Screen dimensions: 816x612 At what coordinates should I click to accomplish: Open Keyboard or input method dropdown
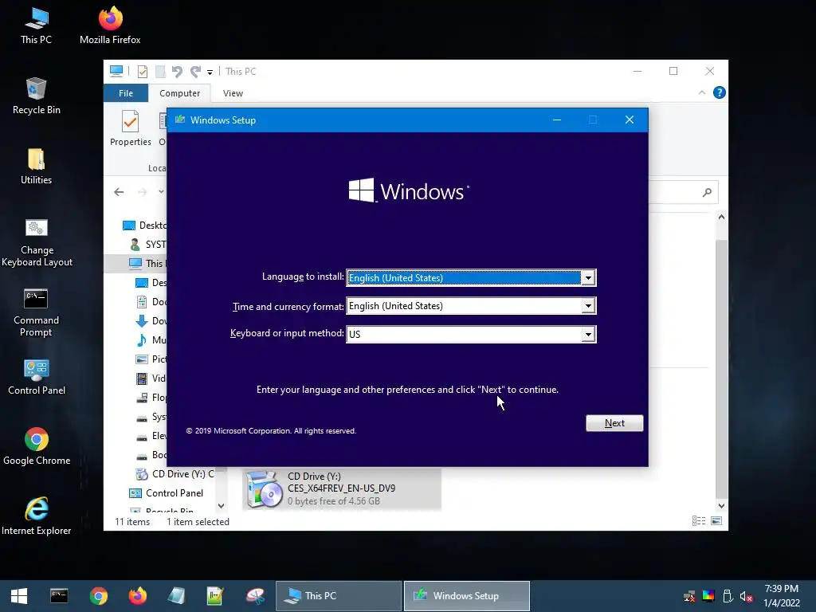click(x=588, y=334)
